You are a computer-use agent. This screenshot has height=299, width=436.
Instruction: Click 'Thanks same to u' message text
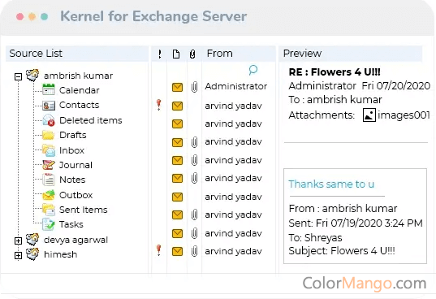pos(331,184)
